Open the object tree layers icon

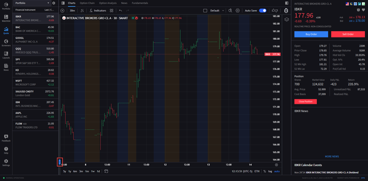286,19
